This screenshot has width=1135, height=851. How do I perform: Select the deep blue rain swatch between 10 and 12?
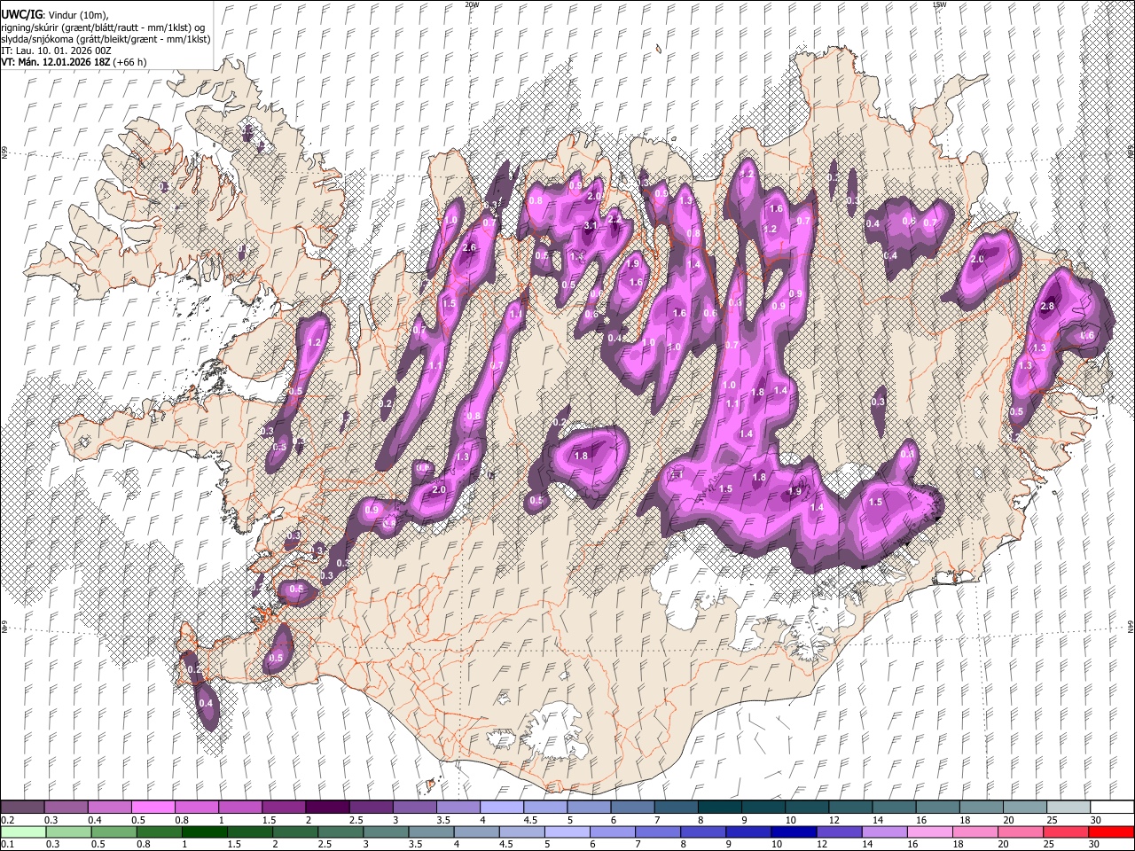click(x=794, y=831)
